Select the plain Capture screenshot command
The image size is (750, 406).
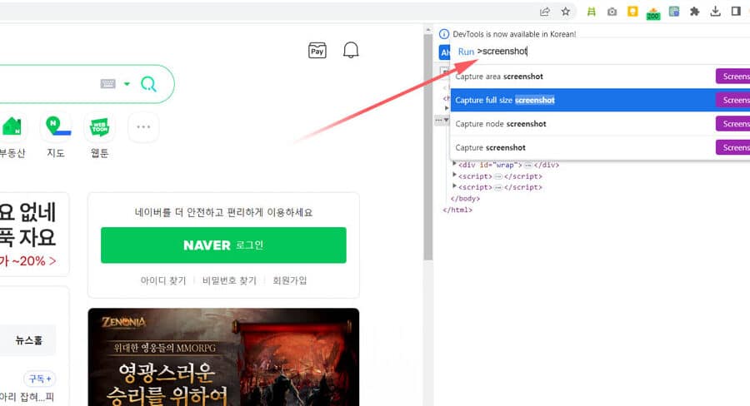point(600,147)
